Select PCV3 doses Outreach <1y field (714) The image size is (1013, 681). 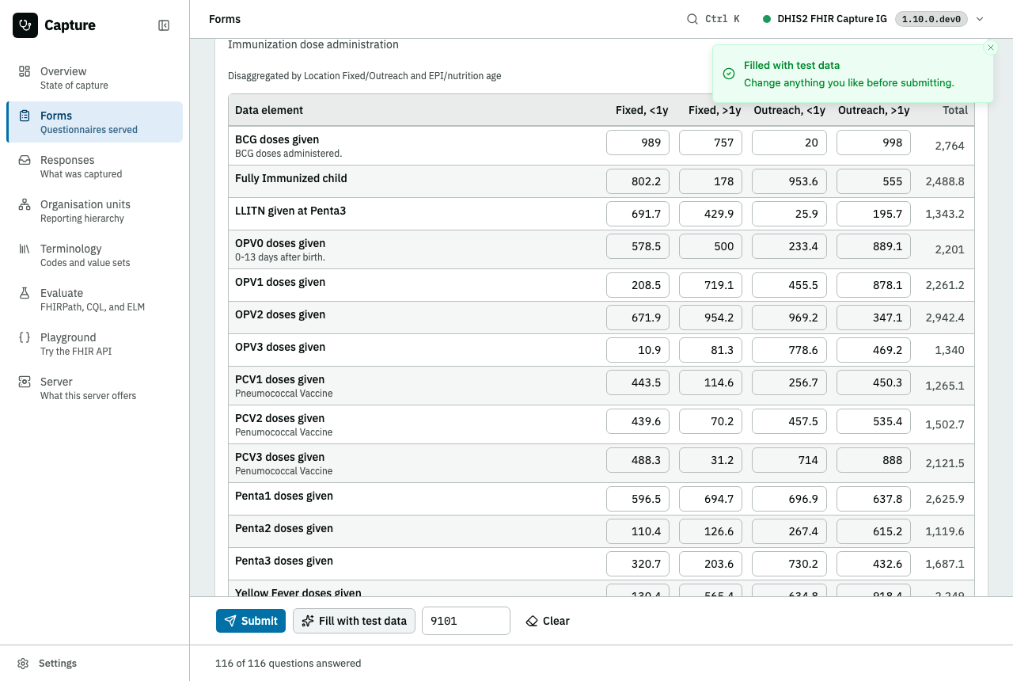point(789,460)
